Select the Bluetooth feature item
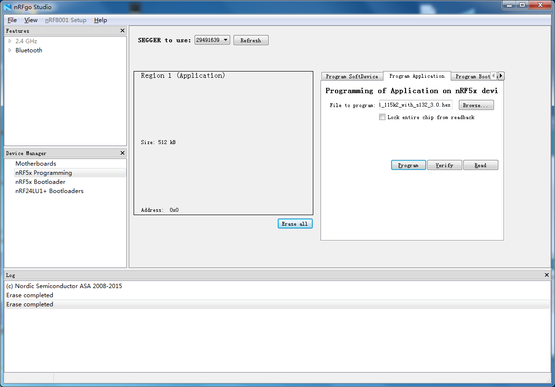The width and height of the screenshot is (555, 387). click(x=29, y=50)
